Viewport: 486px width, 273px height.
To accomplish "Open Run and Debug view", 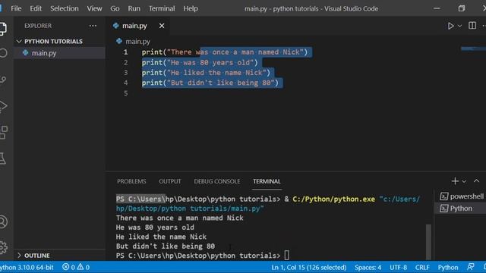I will (x=3, y=106).
